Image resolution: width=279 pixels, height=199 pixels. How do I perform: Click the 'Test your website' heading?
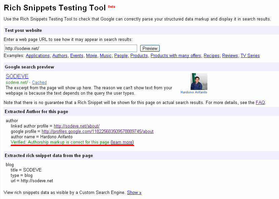(23, 31)
